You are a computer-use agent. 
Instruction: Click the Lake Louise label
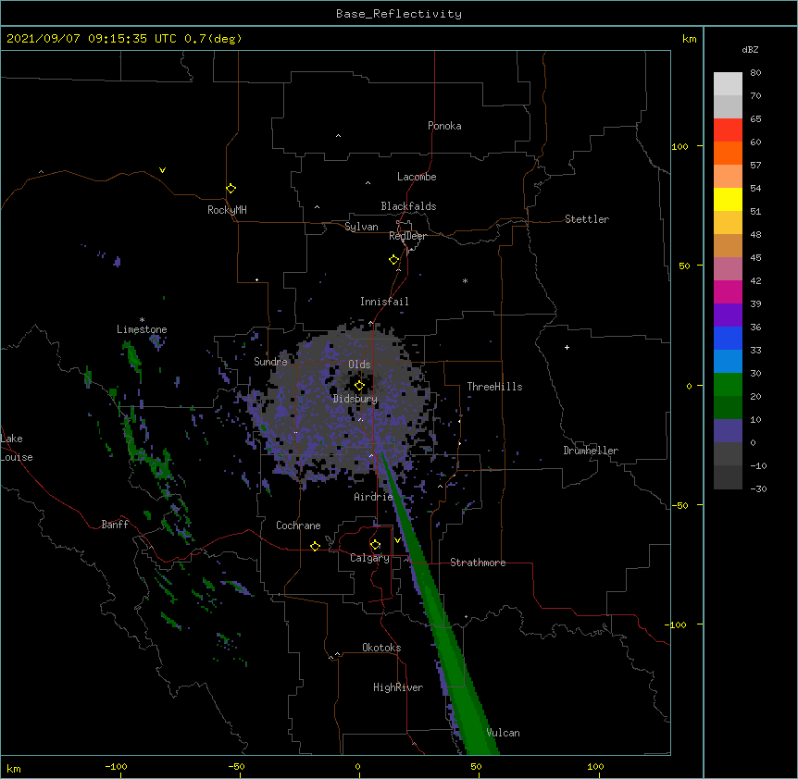coord(15,448)
